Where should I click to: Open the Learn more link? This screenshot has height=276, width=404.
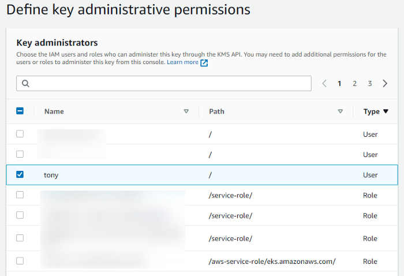[182, 62]
